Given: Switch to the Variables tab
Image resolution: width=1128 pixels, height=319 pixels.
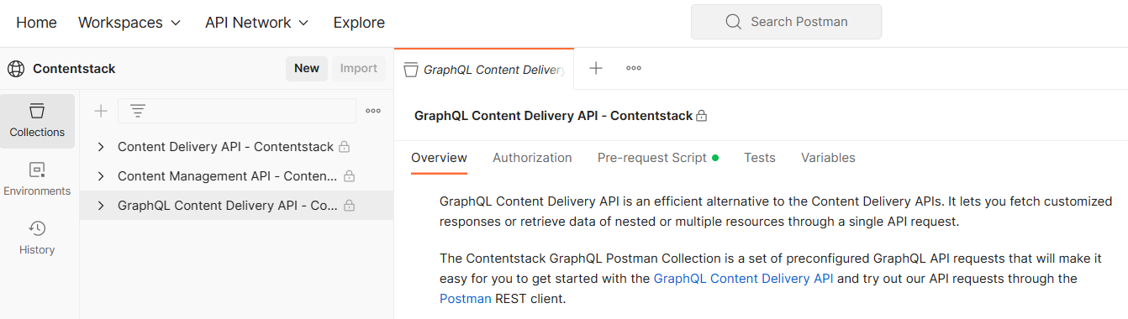Looking at the screenshot, I should (828, 158).
